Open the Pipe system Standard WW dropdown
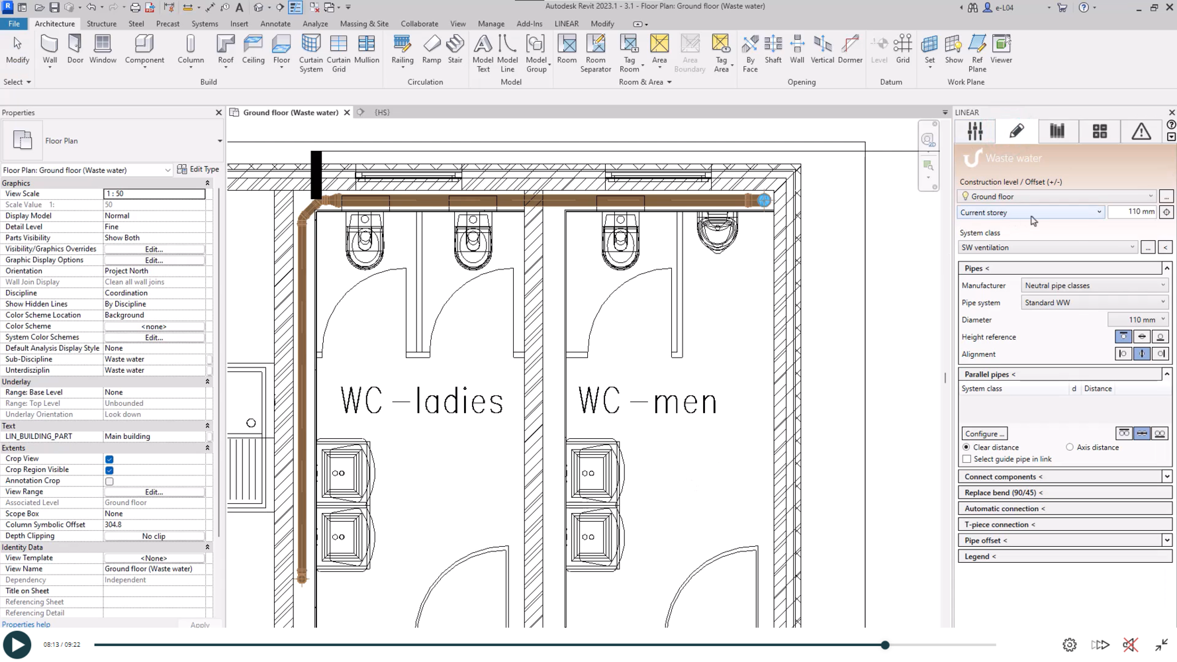 (1094, 303)
